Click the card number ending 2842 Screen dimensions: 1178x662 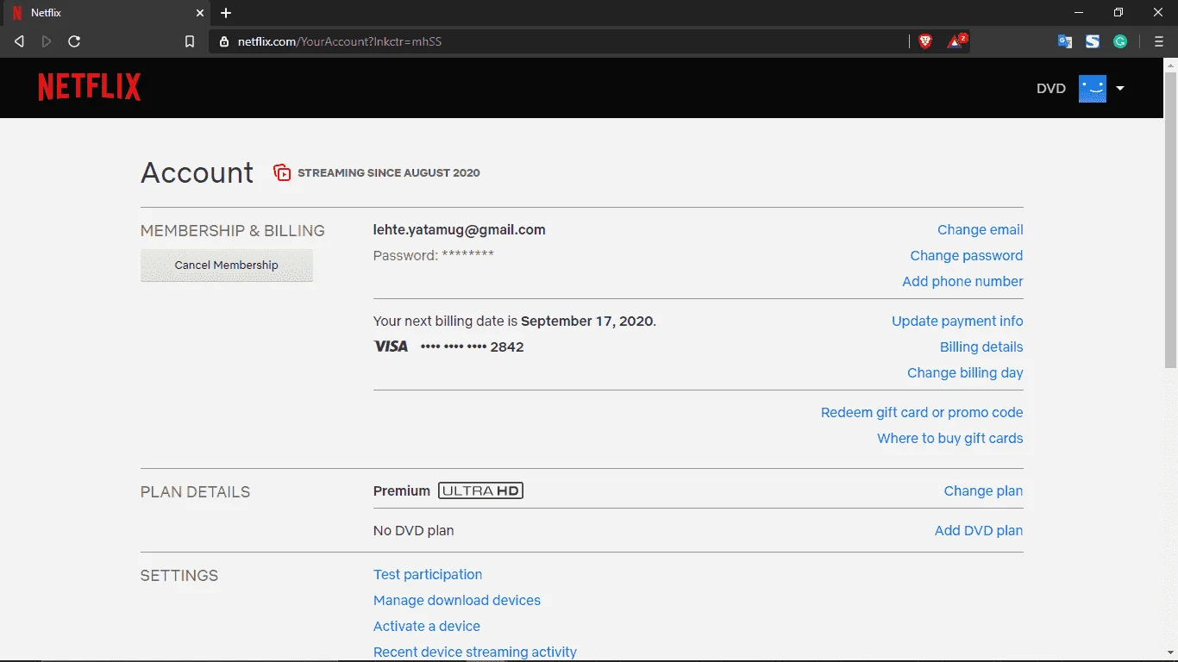click(473, 347)
